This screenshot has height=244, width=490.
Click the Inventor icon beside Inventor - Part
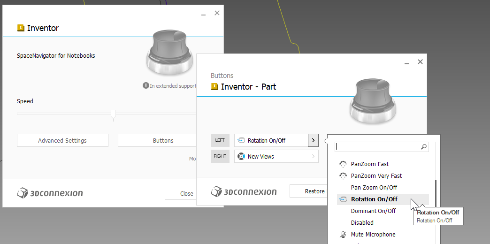pos(214,86)
